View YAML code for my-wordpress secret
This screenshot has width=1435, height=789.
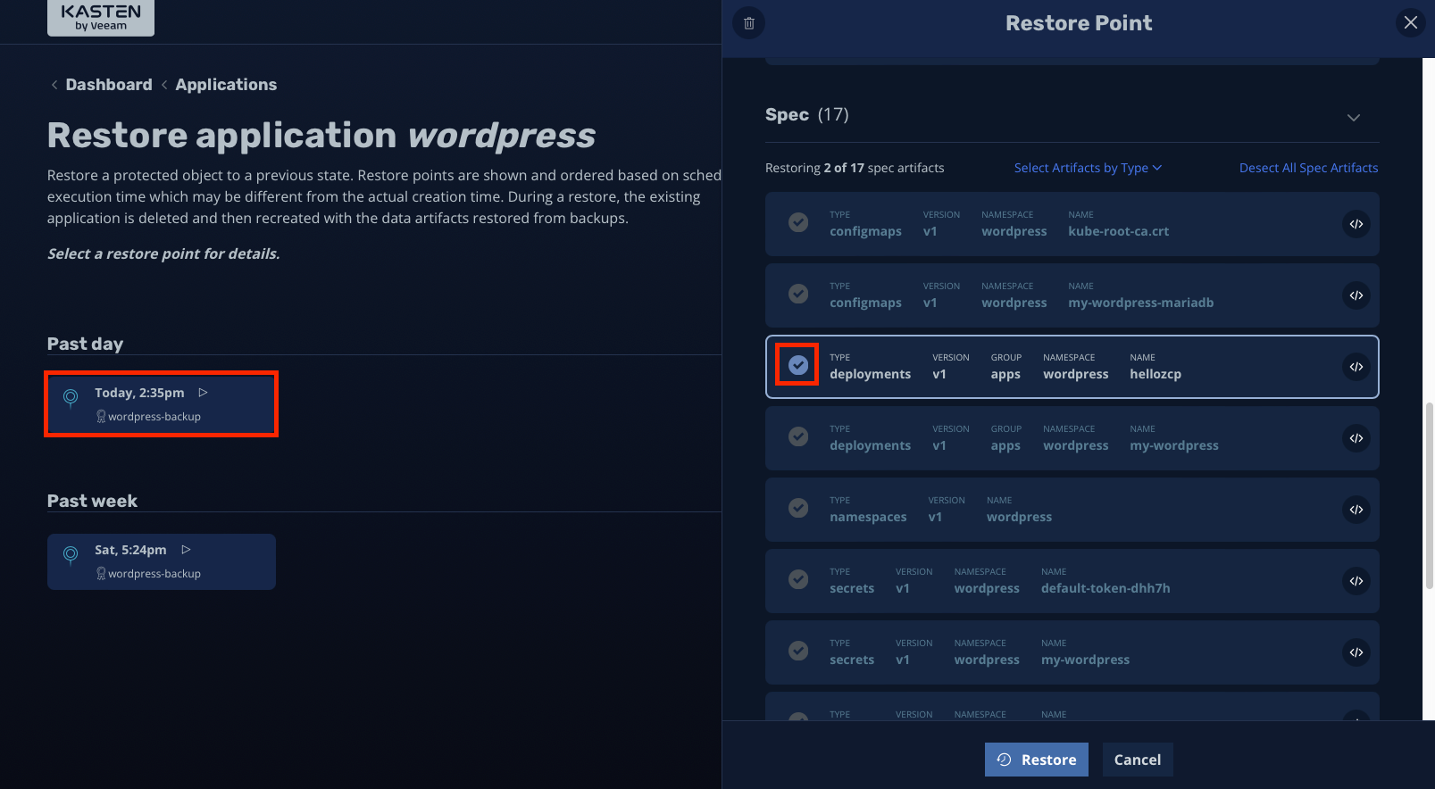(x=1356, y=652)
